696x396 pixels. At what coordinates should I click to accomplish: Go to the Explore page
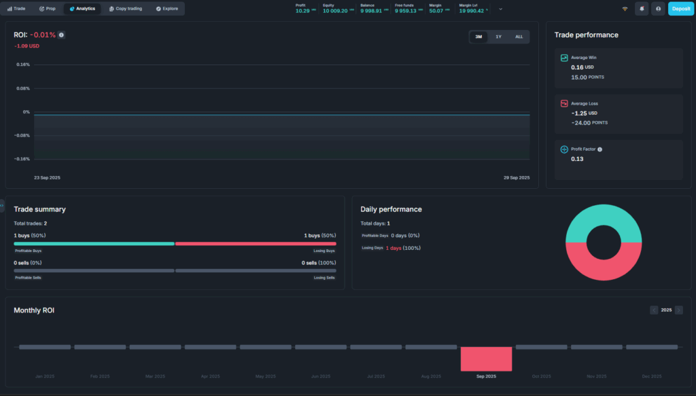(167, 9)
